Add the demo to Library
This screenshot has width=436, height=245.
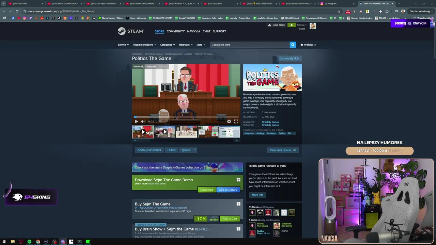point(228,190)
